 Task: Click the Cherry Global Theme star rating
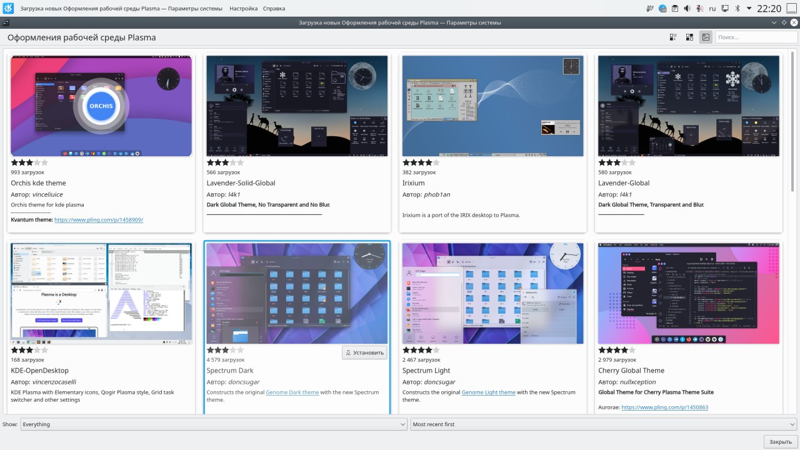pos(617,350)
